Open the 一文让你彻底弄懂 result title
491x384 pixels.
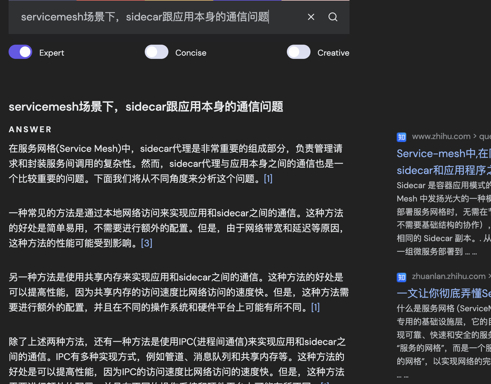point(444,293)
